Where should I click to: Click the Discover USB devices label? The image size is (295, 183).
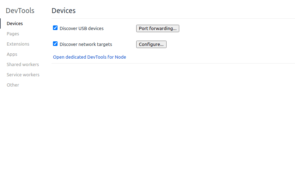[x=82, y=28]
